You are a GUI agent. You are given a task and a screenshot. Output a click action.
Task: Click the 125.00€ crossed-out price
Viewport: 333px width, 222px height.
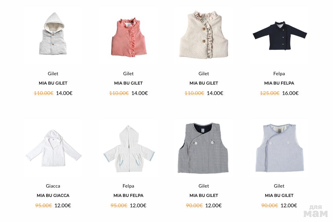(x=270, y=93)
